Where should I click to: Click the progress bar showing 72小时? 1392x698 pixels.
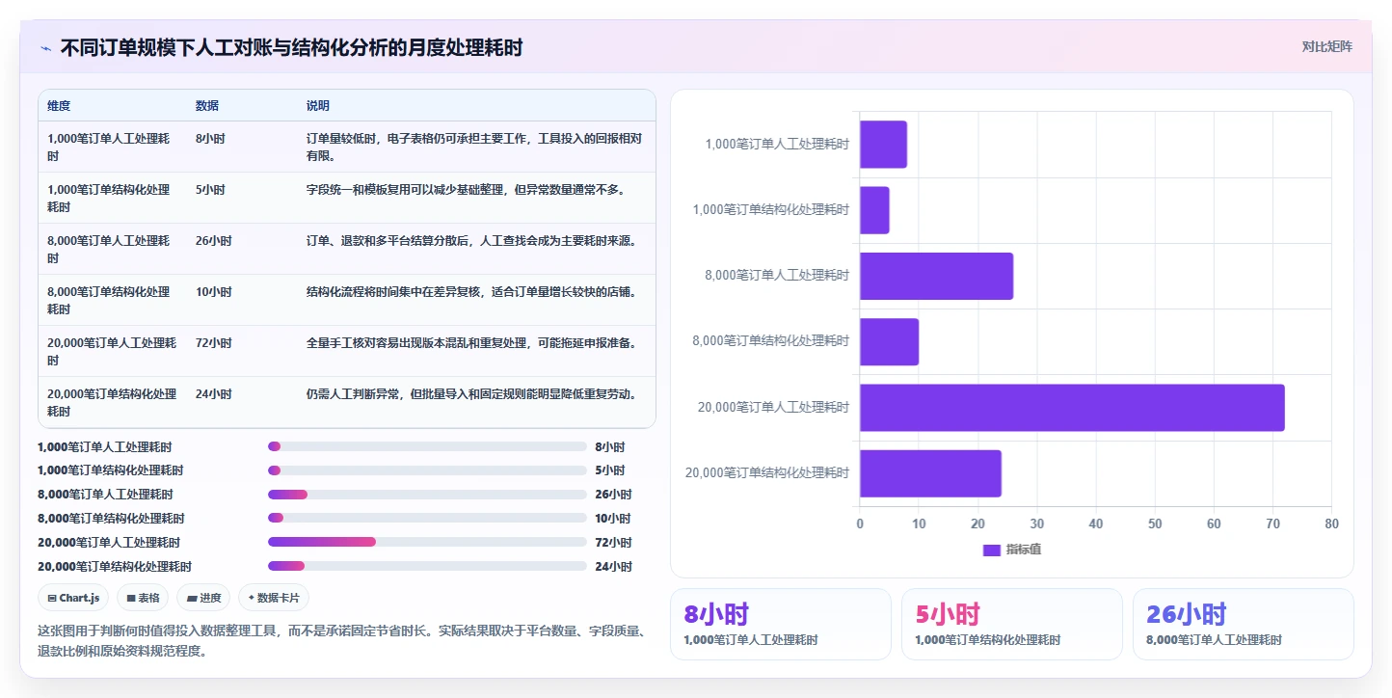click(427, 542)
